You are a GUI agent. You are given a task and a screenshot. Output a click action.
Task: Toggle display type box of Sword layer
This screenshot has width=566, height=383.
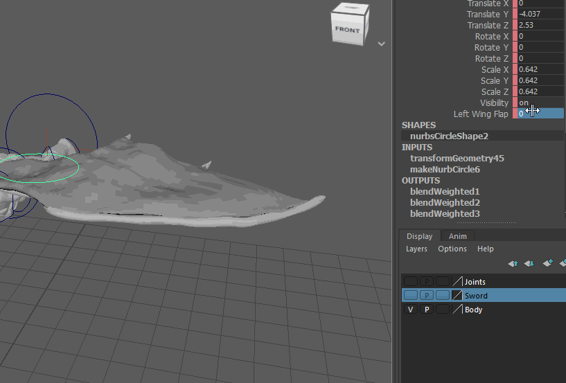coord(443,295)
